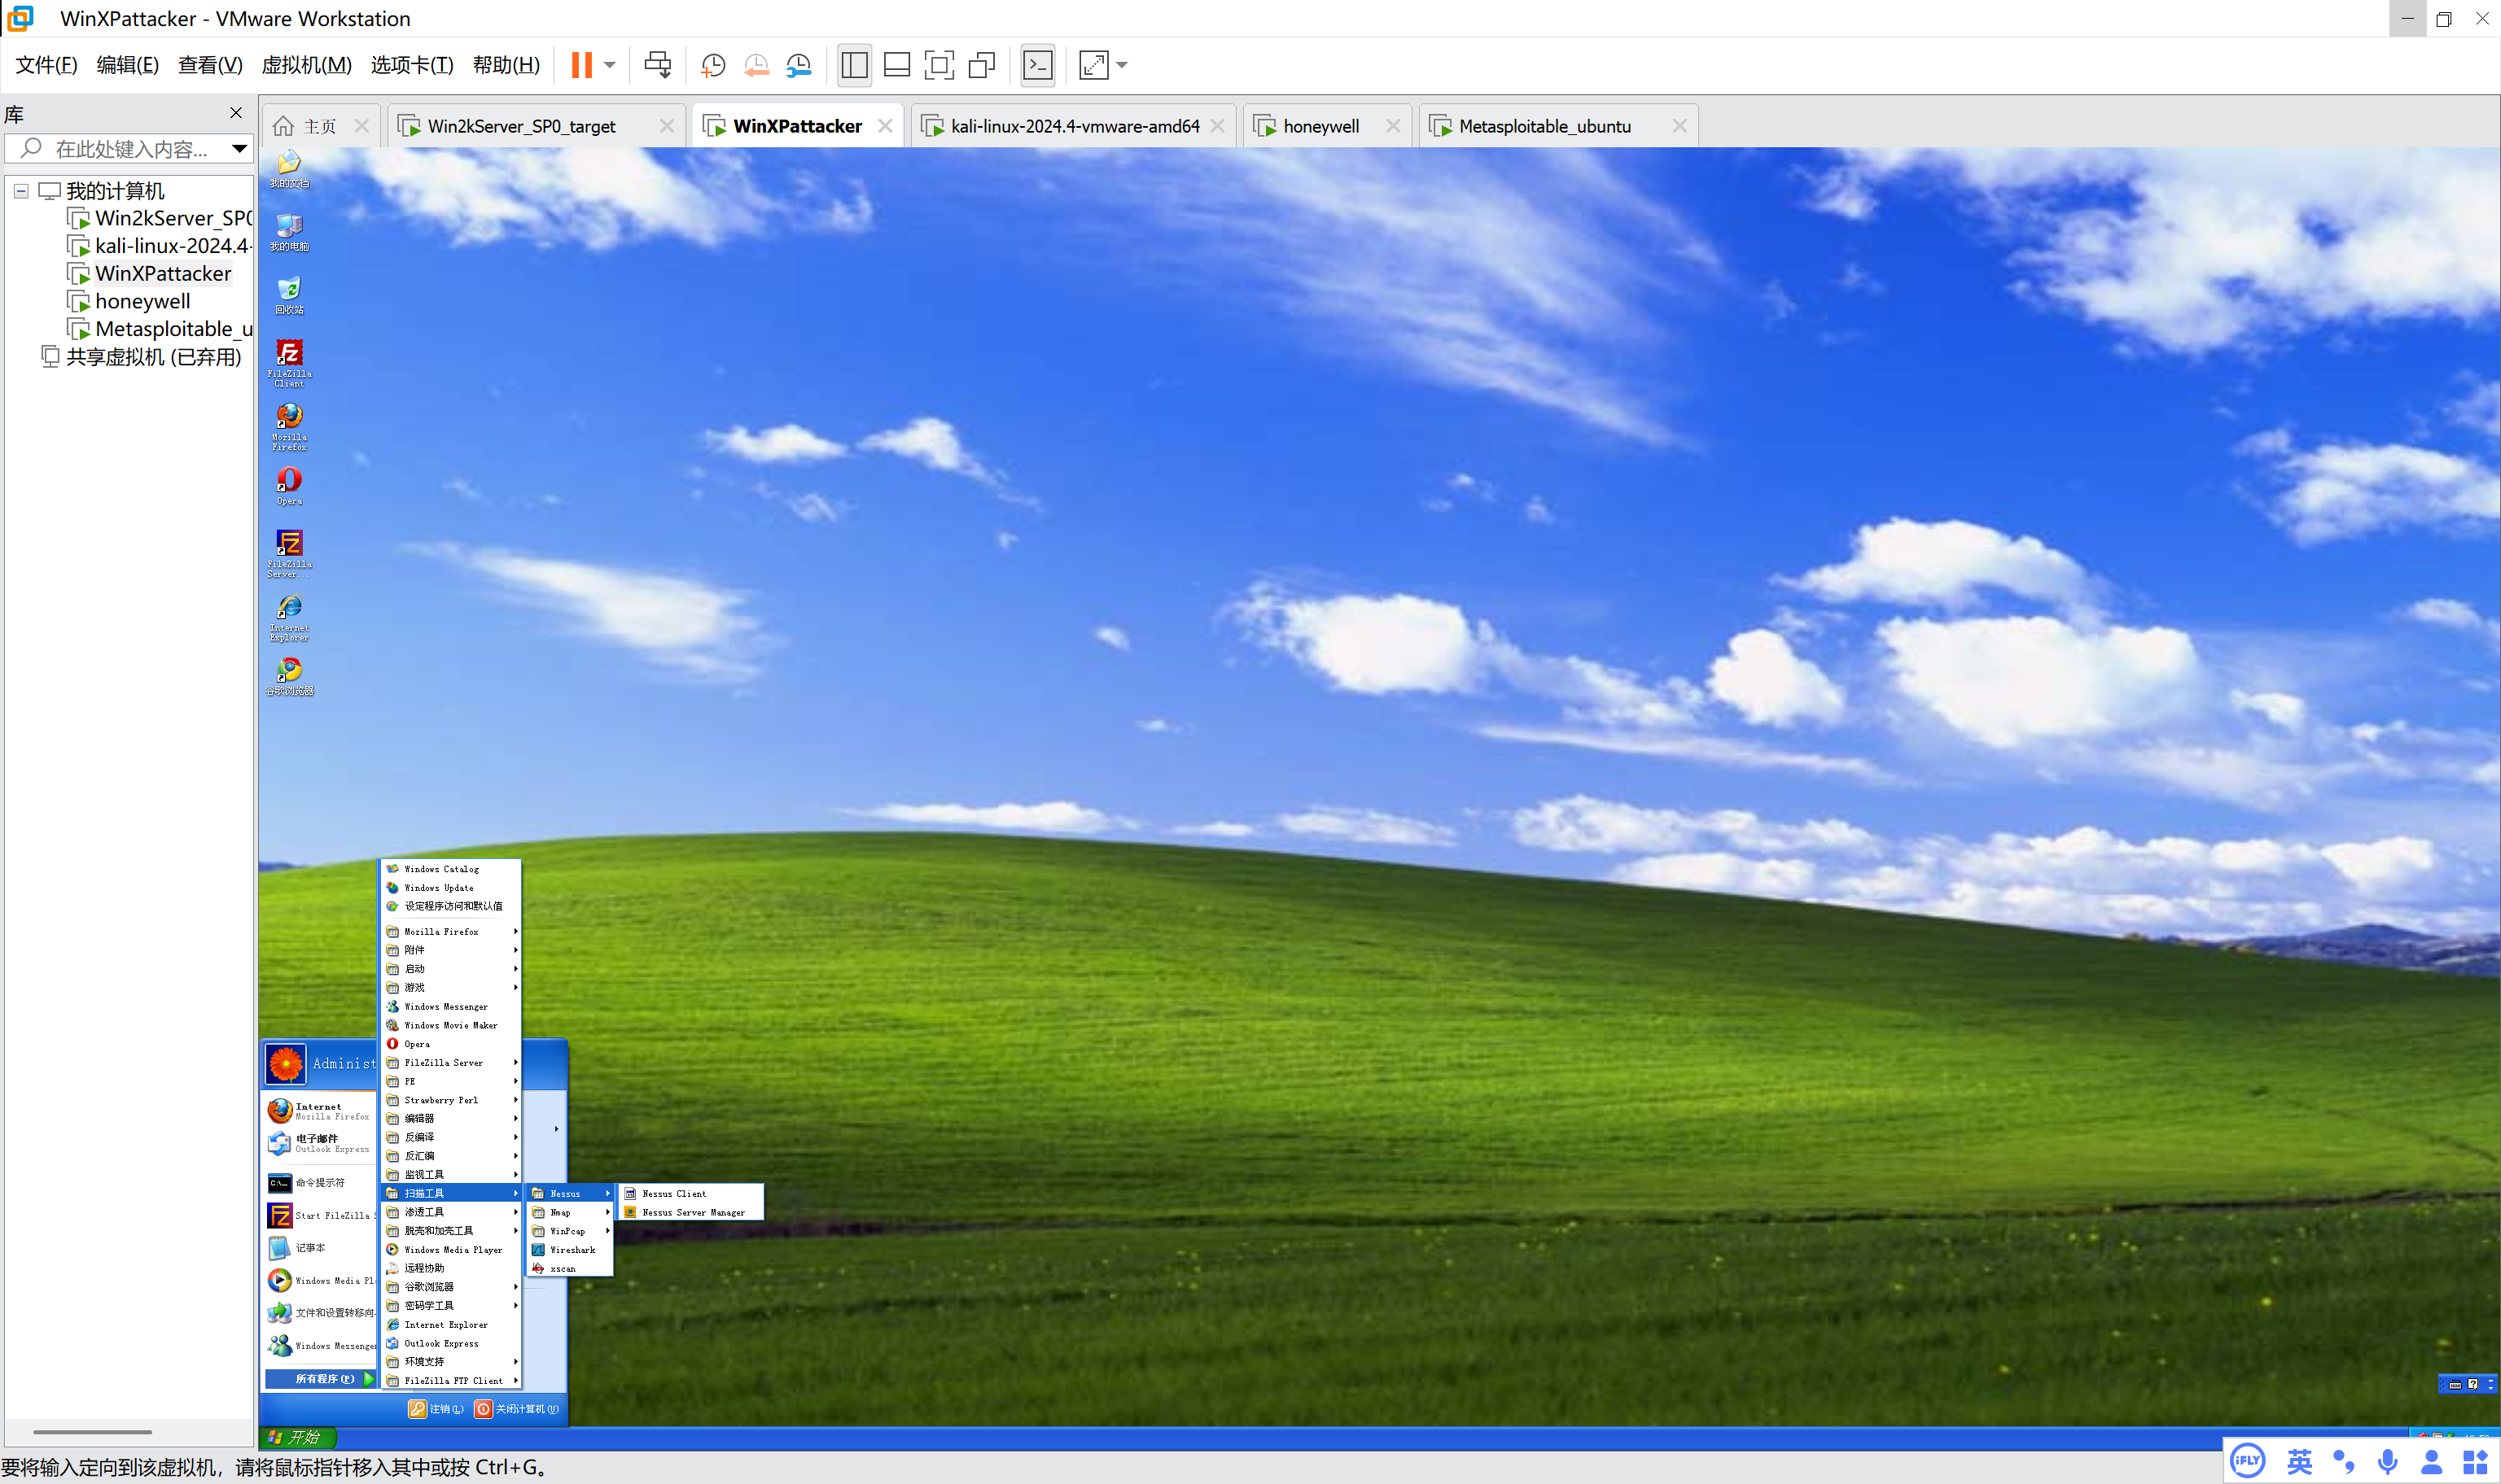This screenshot has height=1484, width=2501.
Task: Collapse the 我的计算机 tree node
Action: coord(21,191)
